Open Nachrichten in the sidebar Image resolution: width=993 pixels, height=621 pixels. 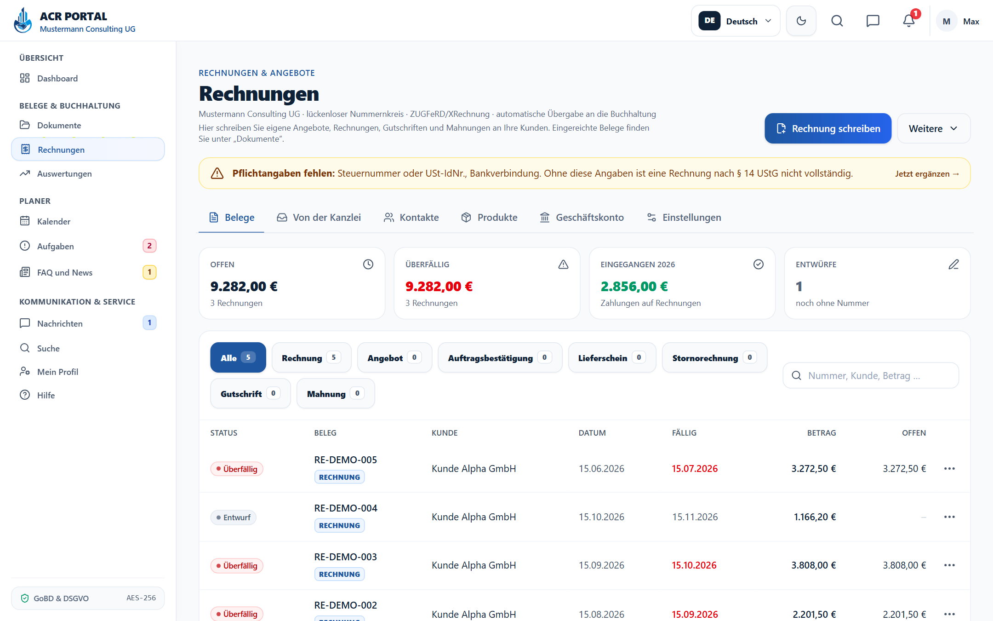(88, 323)
